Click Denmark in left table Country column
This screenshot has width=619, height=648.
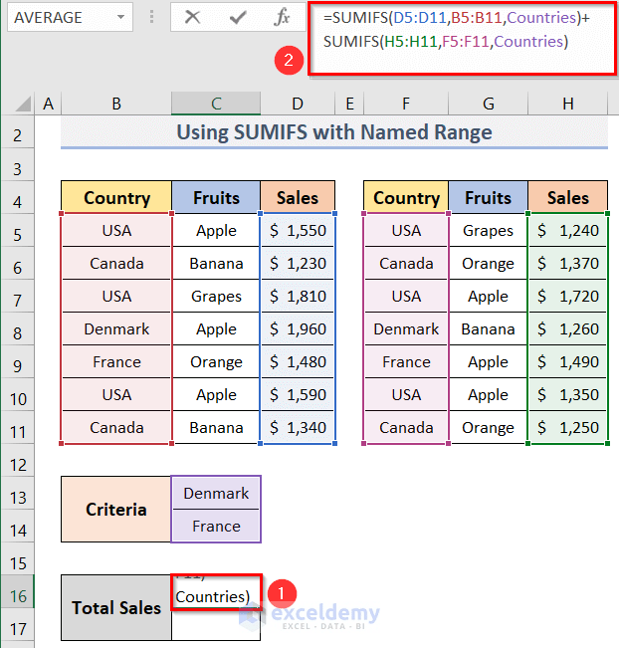(x=116, y=328)
